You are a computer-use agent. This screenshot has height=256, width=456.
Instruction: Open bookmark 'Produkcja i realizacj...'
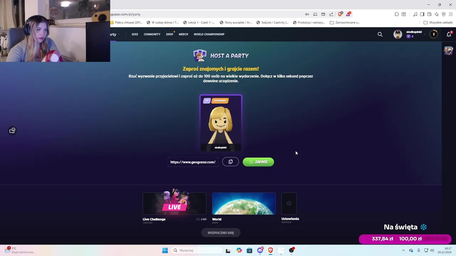pyautogui.click(x=309, y=22)
